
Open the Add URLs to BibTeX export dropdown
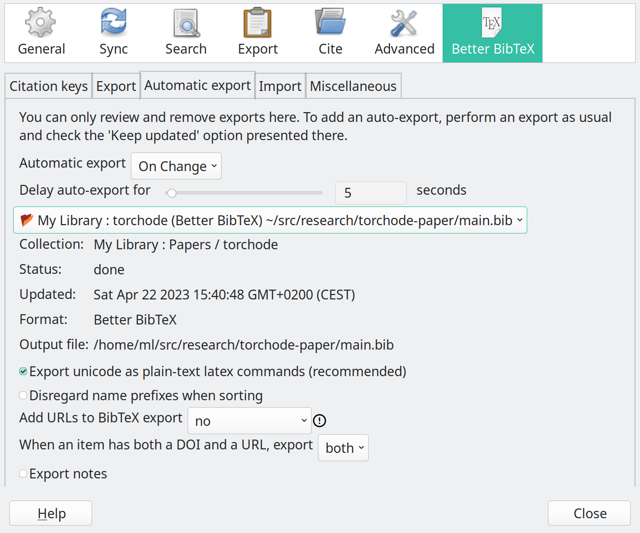tap(250, 421)
